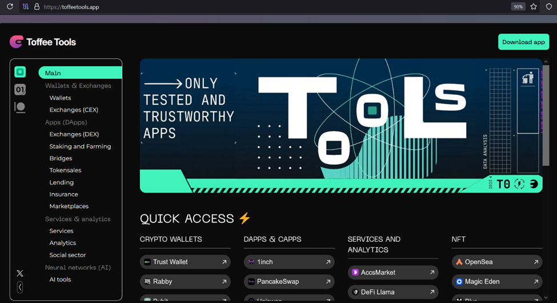Open the Services sidebar item
The image size is (557, 303).
61,231
